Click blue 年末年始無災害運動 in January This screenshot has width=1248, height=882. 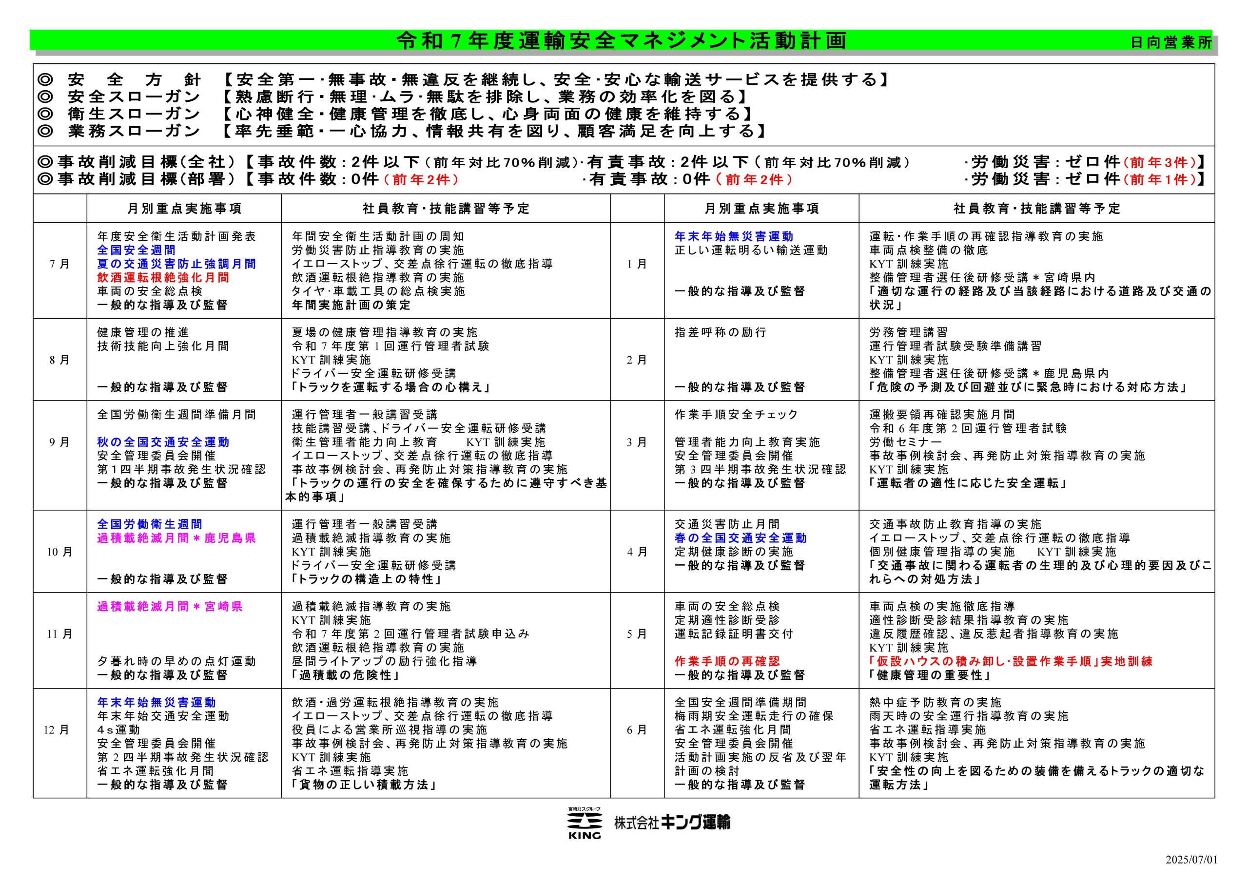[734, 236]
